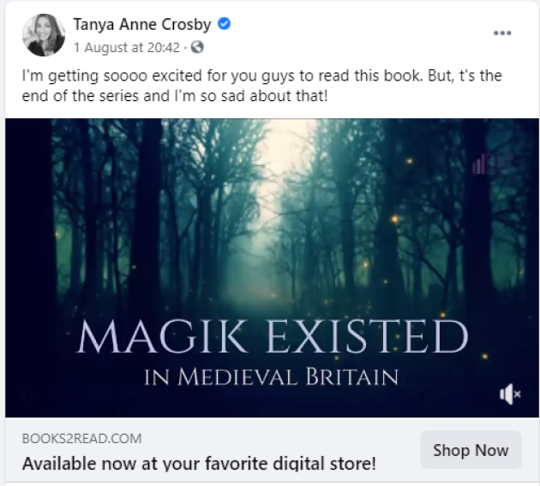Click the MAGIK EXISTED title in the video

click(272, 337)
